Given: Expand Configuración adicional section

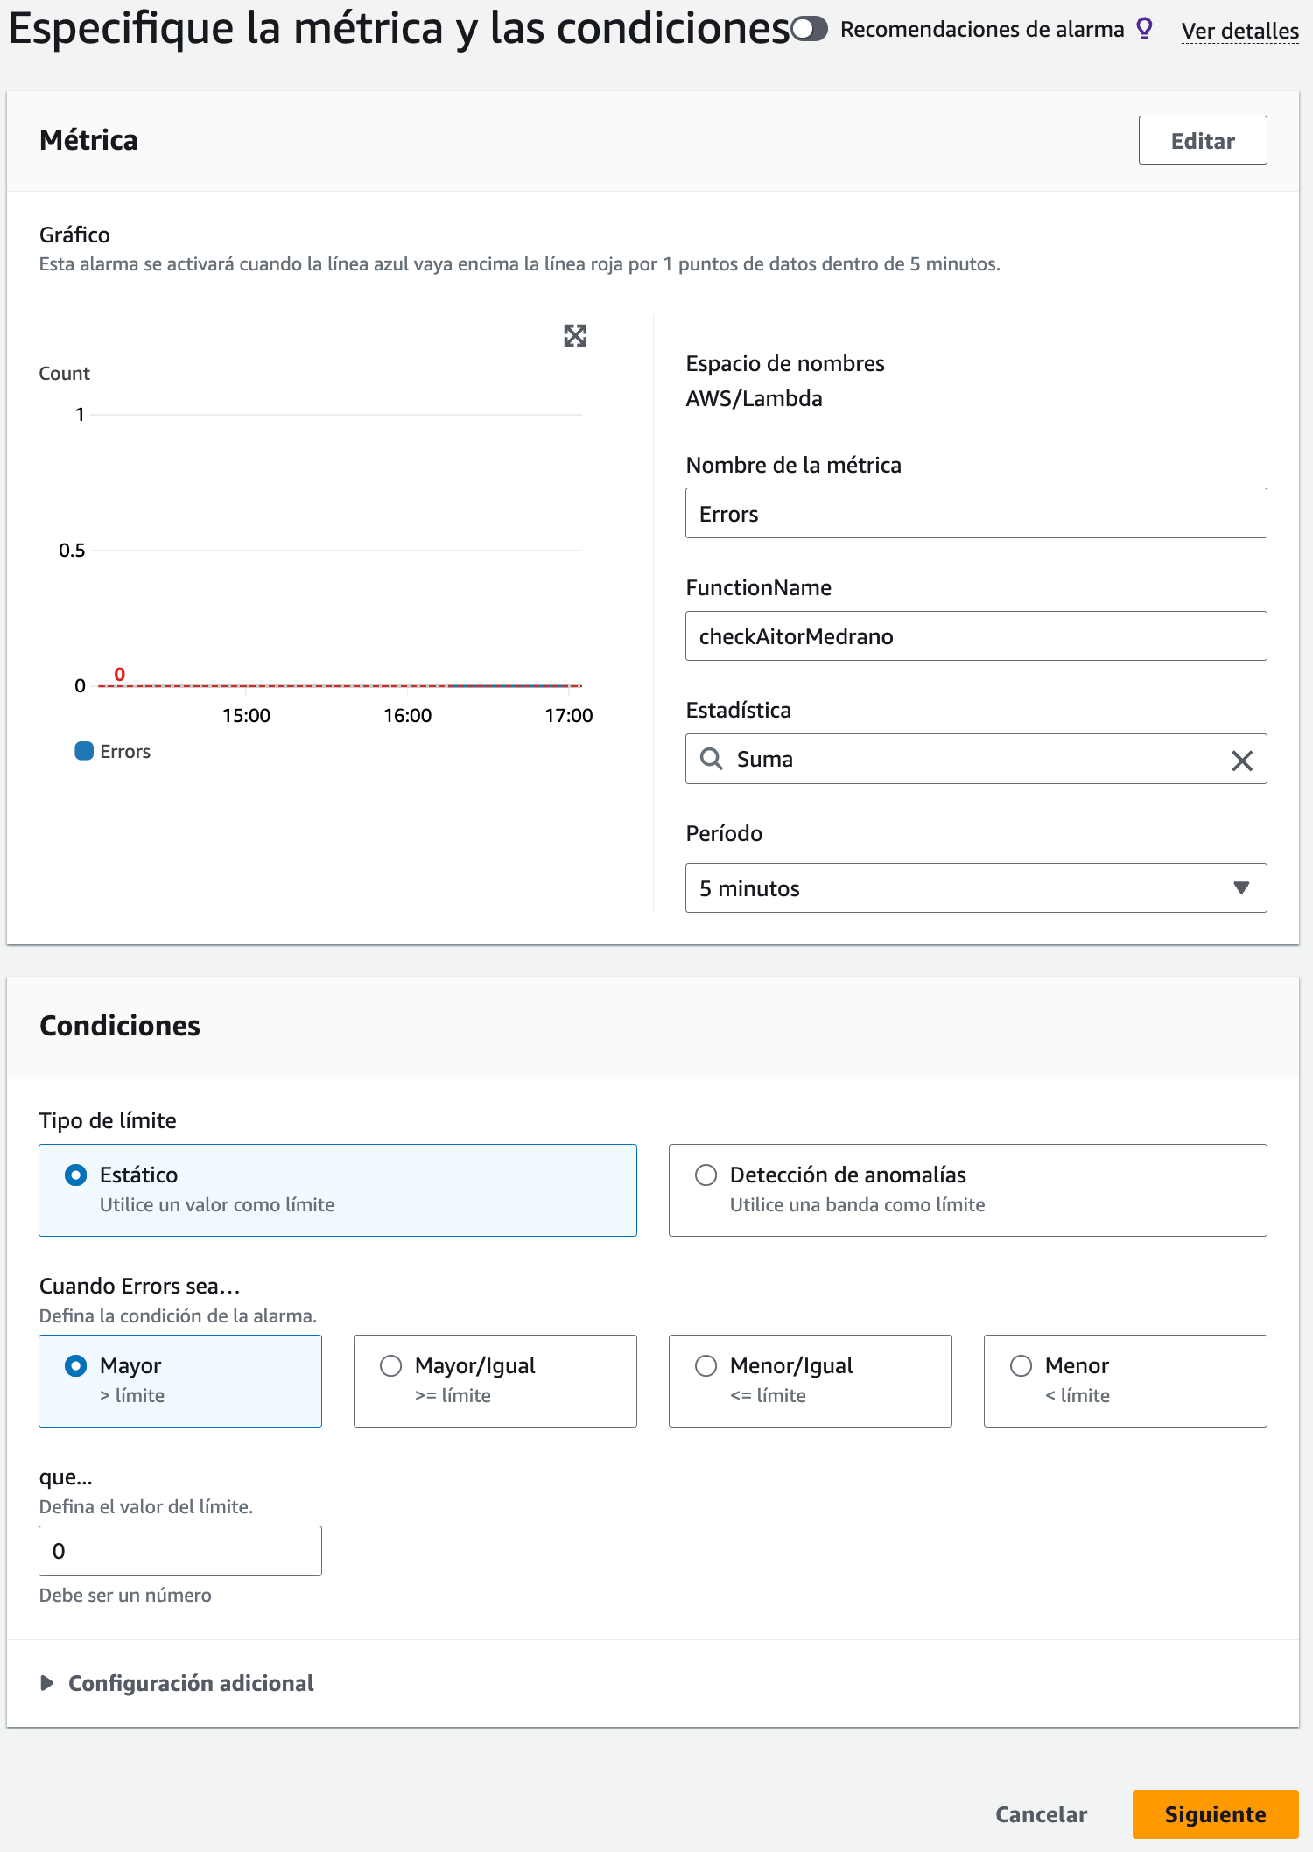Looking at the screenshot, I should point(177,1683).
